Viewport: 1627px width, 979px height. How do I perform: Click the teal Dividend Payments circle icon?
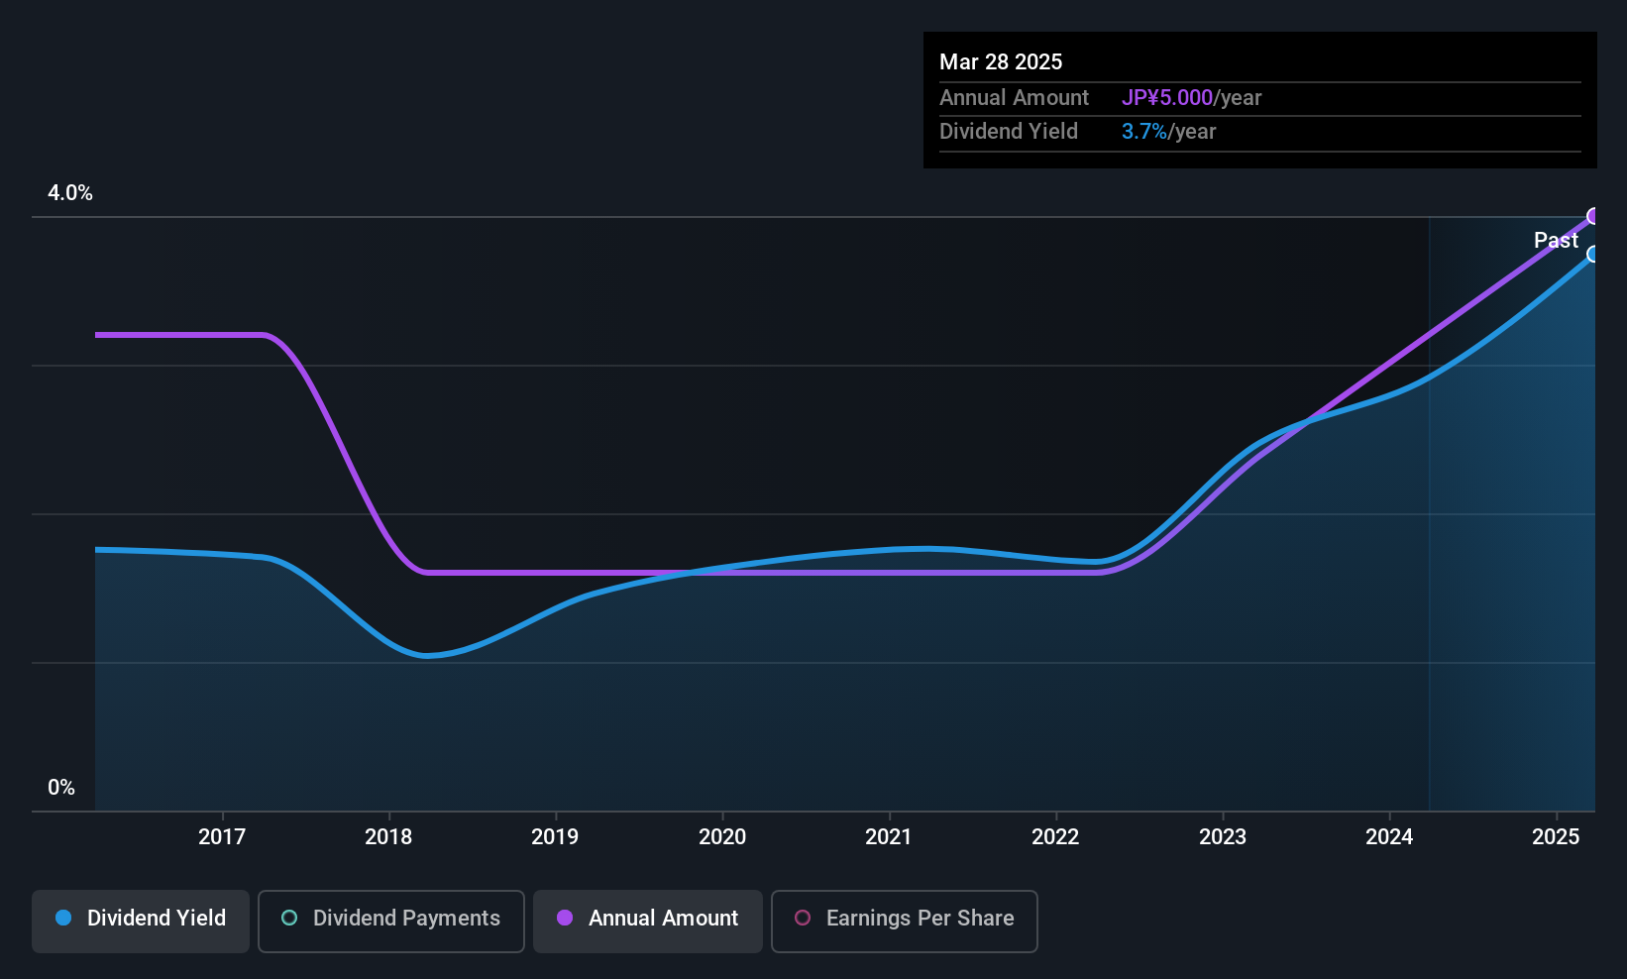289,918
